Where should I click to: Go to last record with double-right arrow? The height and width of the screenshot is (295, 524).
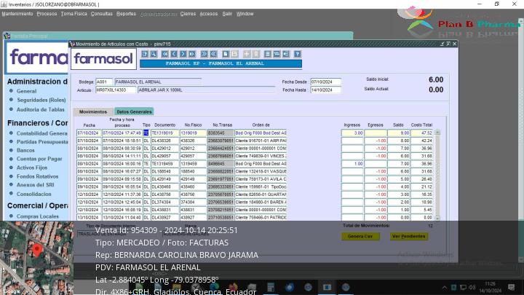[x=192, y=54]
